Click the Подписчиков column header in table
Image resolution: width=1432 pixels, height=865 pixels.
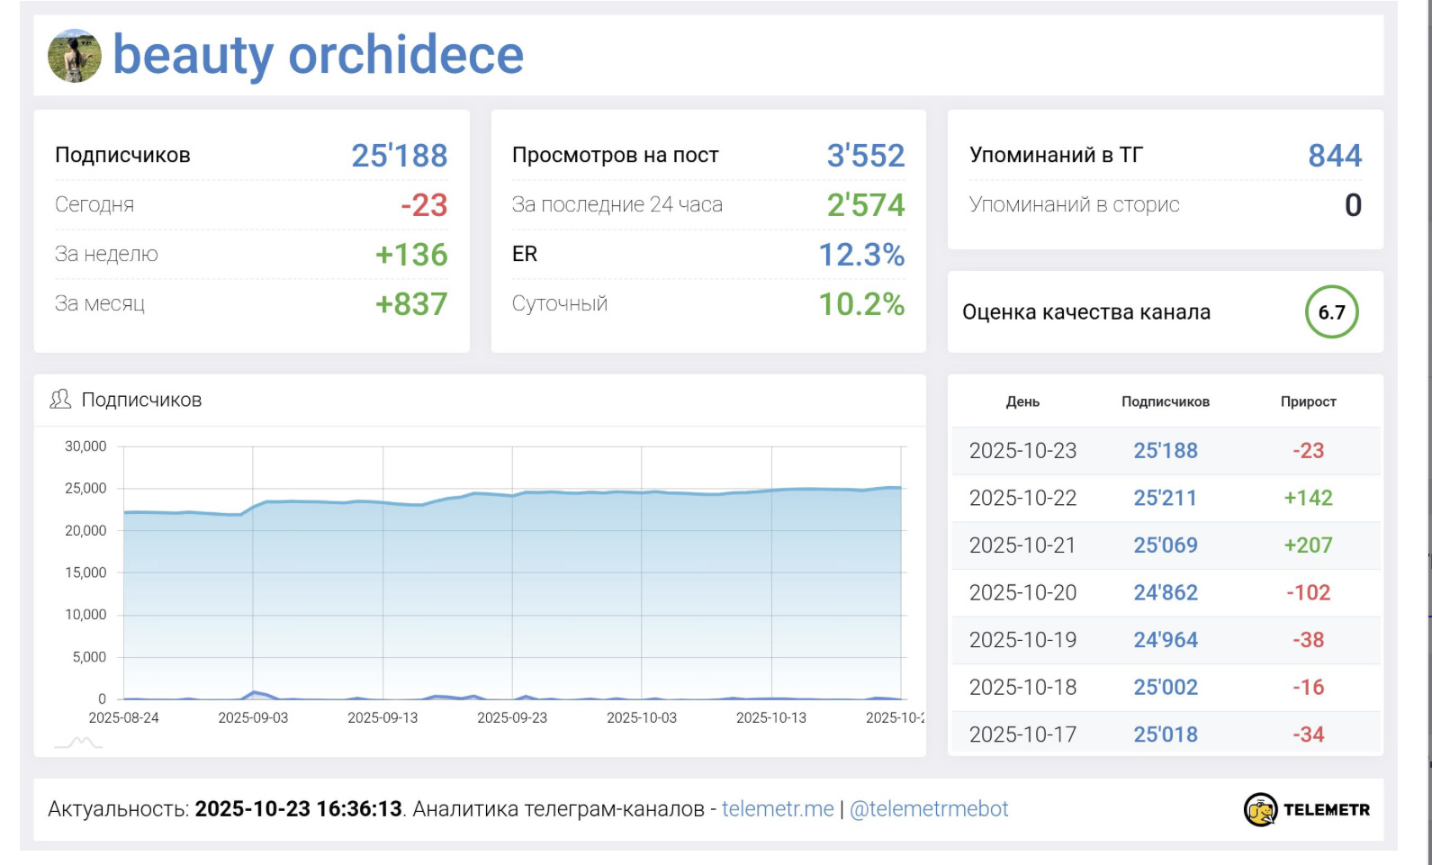(x=1165, y=402)
